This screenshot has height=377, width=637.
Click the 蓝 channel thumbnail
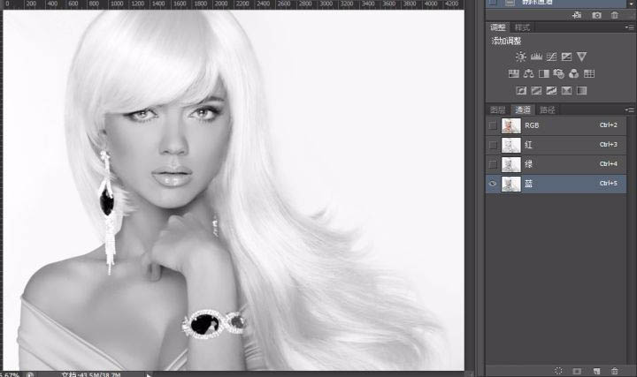click(511, 184)
